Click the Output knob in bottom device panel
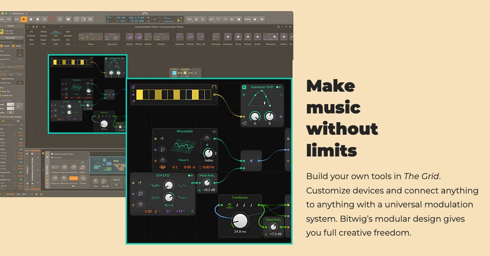This screenshot has width=490, height=256. coord(83,178)
